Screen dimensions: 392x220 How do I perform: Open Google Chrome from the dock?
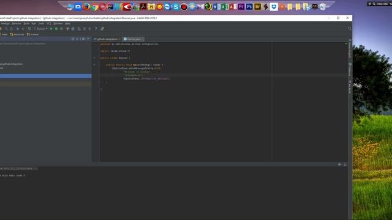(94, 7)
